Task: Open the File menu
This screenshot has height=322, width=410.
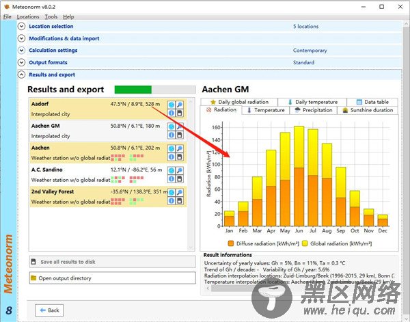Action: 8,16
